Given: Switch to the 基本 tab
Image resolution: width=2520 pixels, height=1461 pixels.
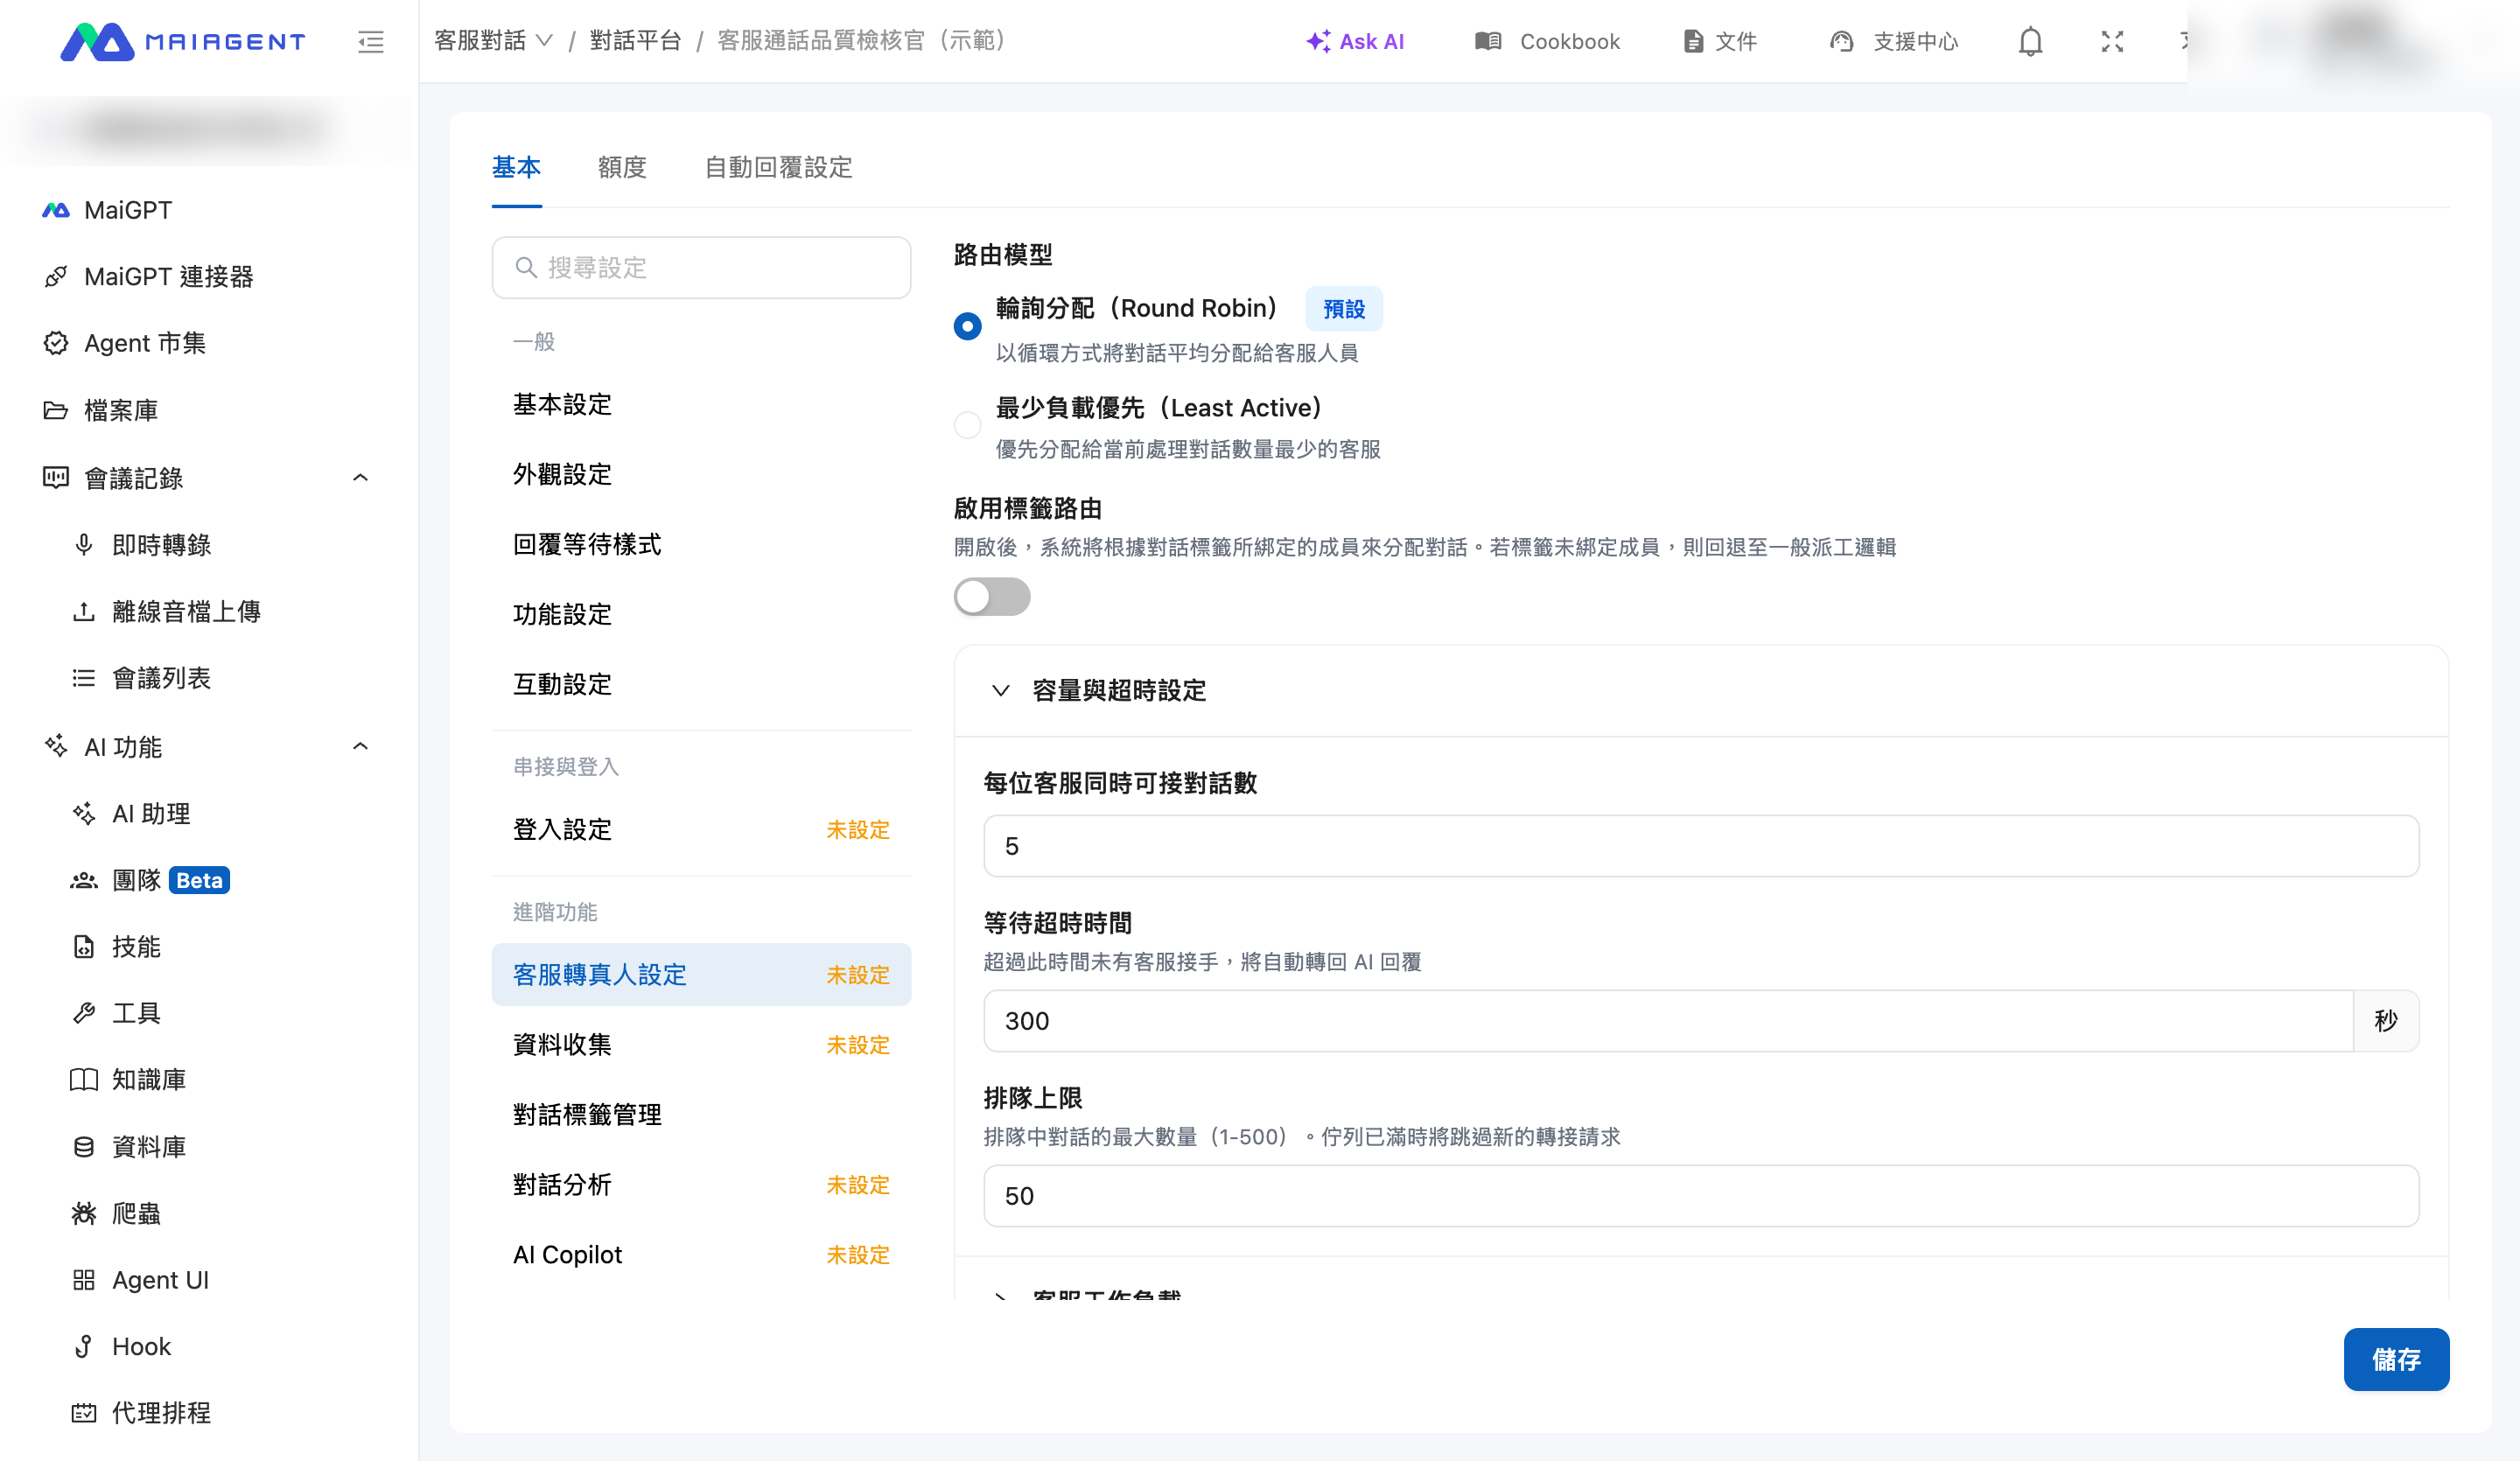Looking at the screenshot, I should (516, 167).
